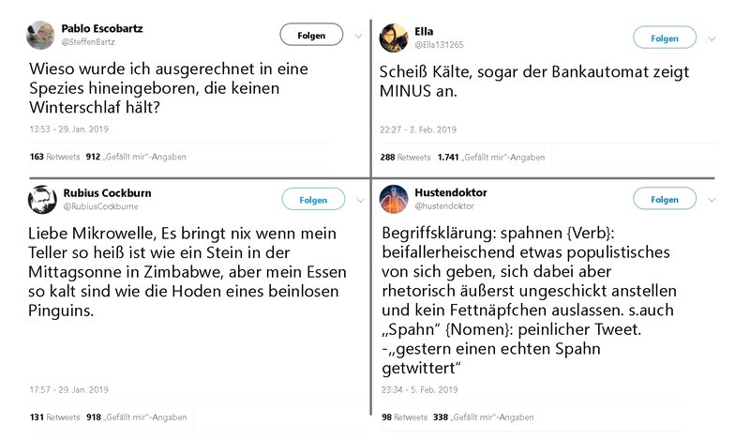Expand options chevron on Ella's tweet
The width and height of the screenshot is (750, 440).
[712, 38]
